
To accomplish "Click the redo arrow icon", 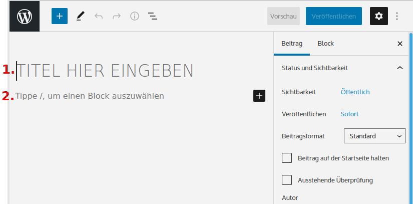I will 117,17.
